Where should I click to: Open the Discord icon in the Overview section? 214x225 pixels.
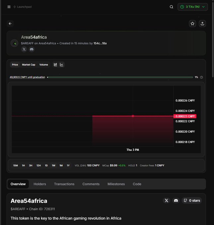coord(176,201)
